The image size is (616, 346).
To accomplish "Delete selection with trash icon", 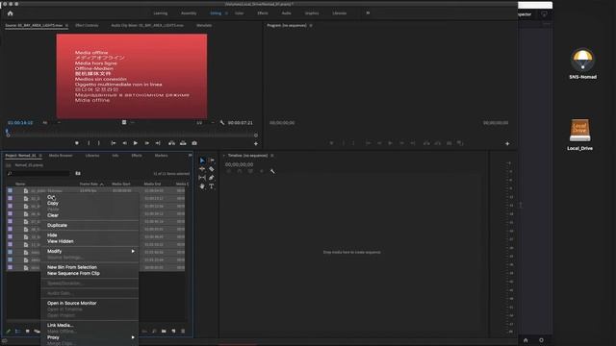I will click(183, 331).
